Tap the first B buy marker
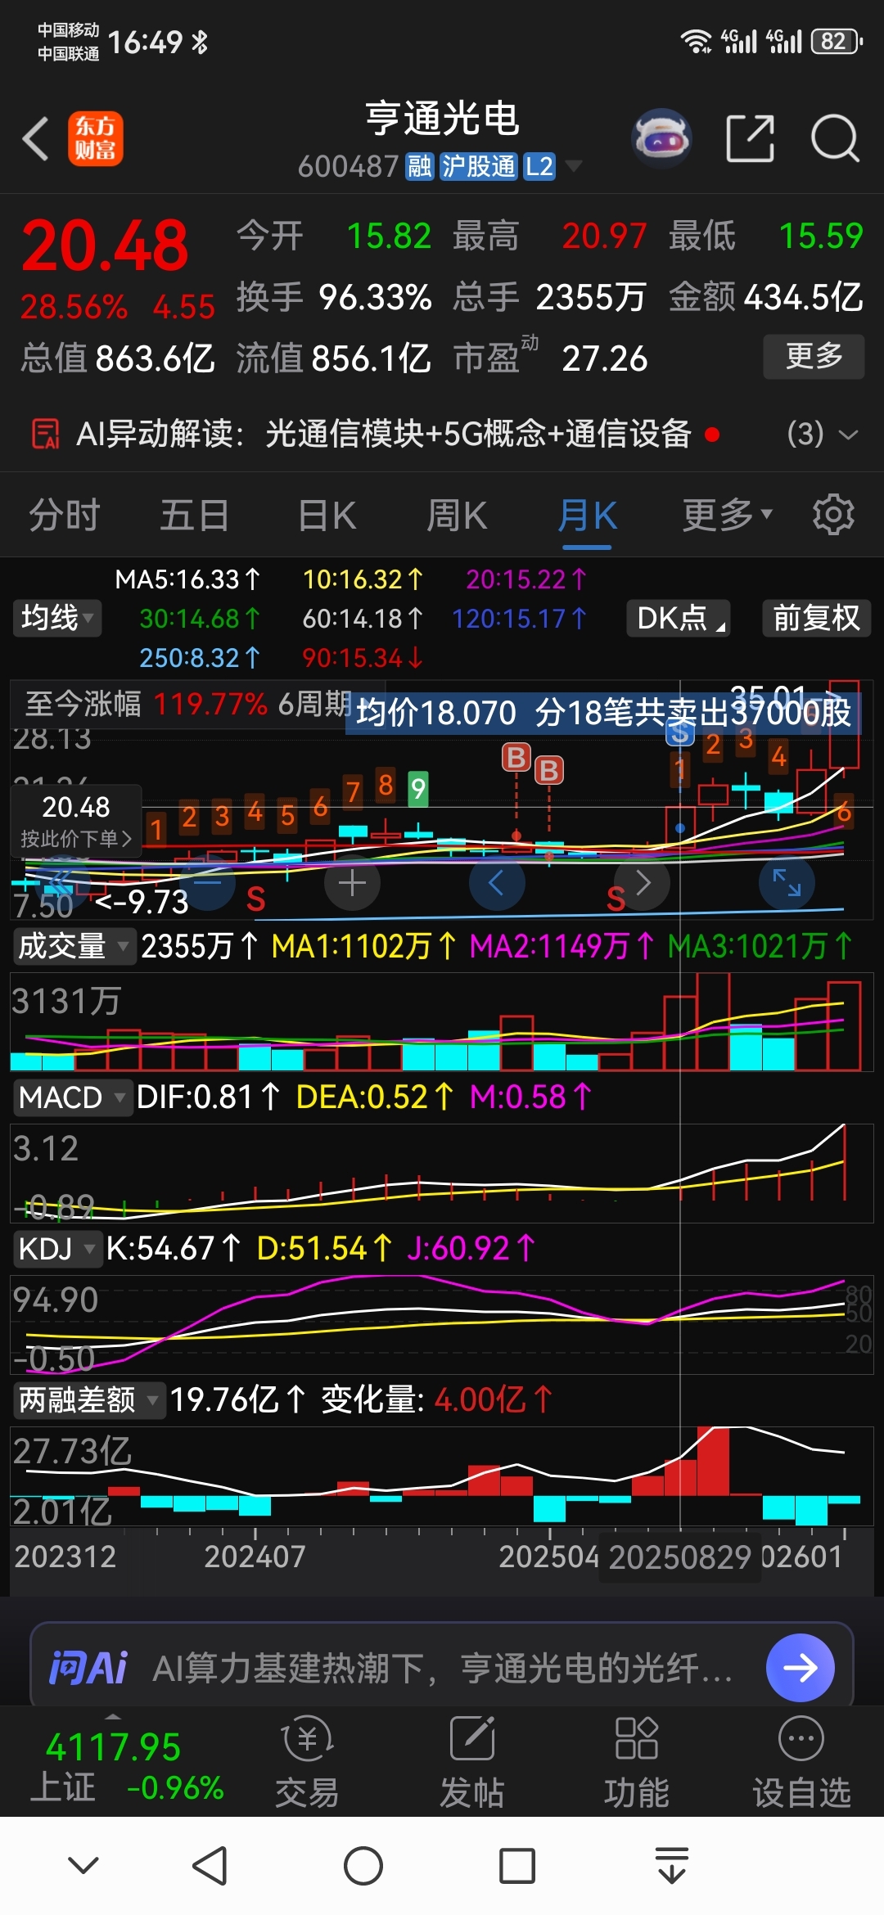 pos(516,757)
